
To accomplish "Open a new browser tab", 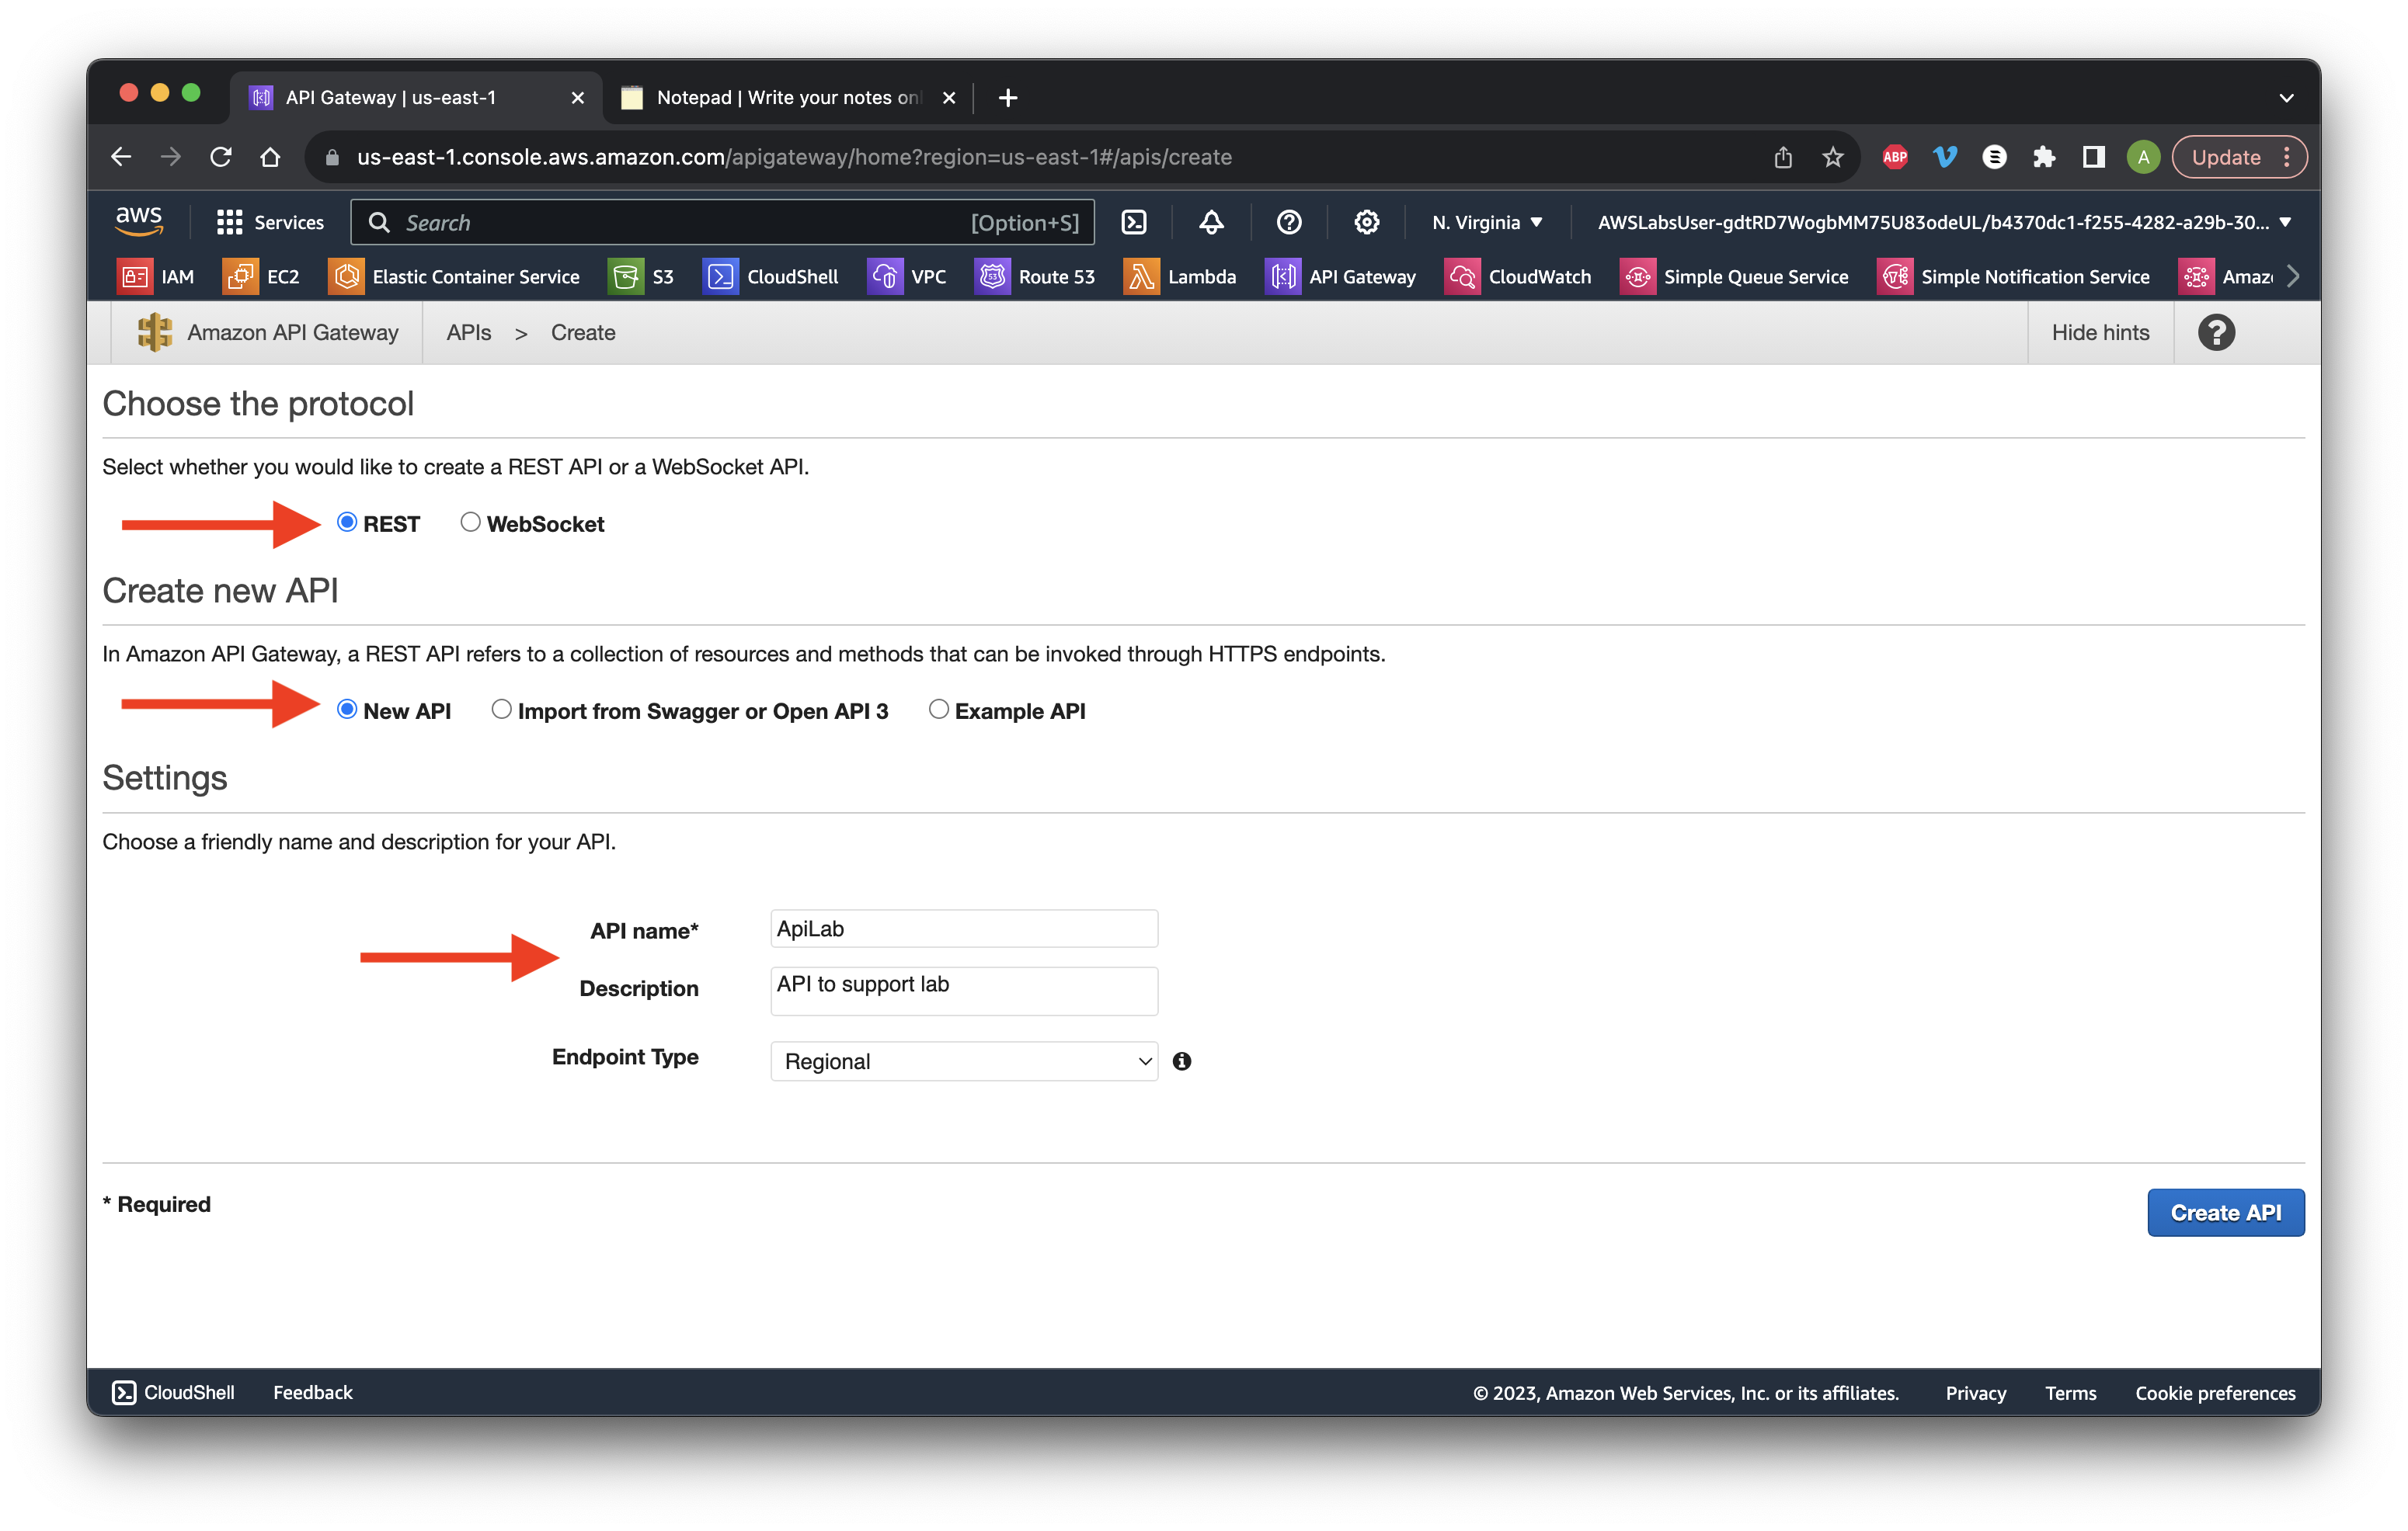I will pyautogui.click(x=1008, y=97).
